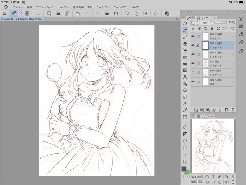Screen dimensions: 246x185
Task: Select the Eraser tool
Action: click(185, 44)
